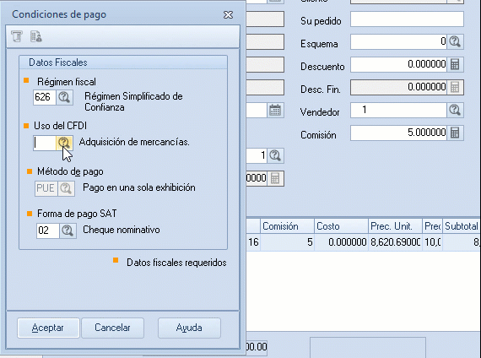
Task: Accept the payment conditions with Aceptar
Action: (x=48, y=328)
